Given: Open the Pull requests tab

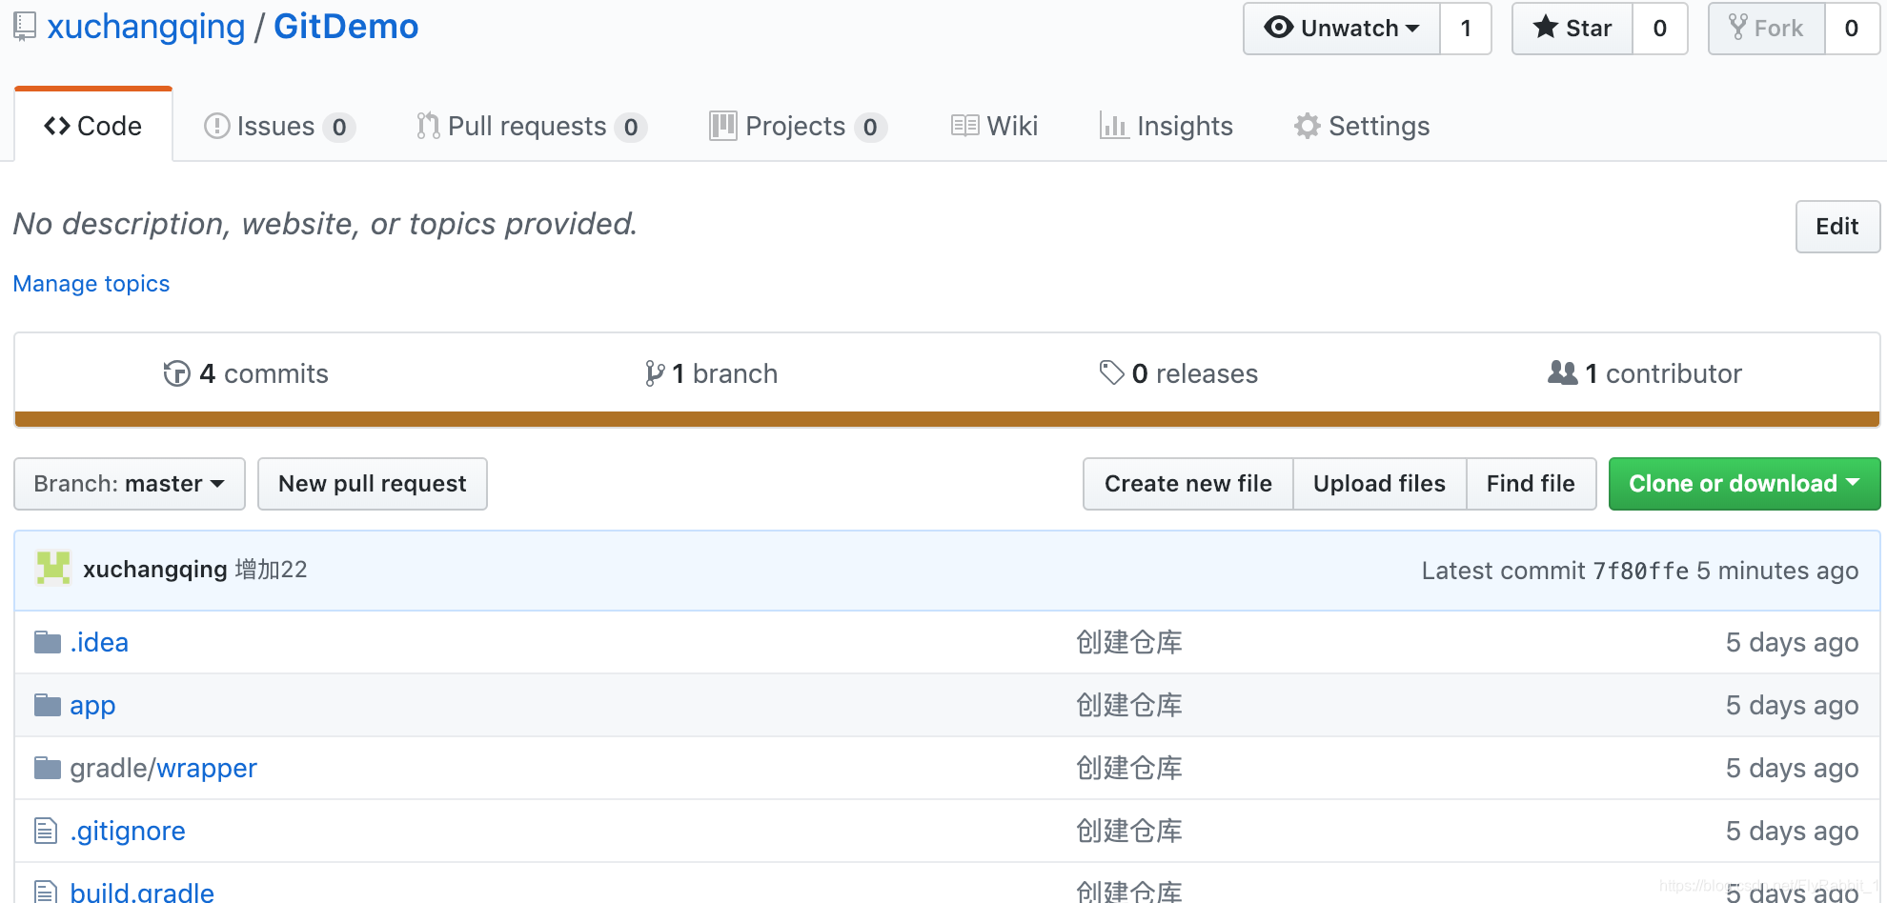Looking at the screenshot, I should (x=532, y=126).
